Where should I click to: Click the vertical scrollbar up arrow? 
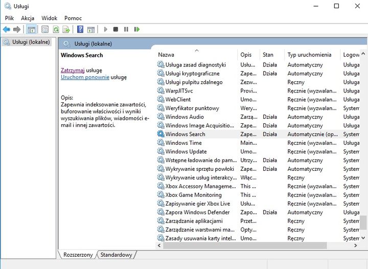363,54
